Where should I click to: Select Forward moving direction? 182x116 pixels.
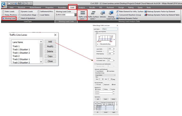95,85
